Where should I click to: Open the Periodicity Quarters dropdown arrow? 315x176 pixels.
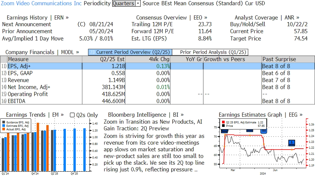click(x=138, y=3)
